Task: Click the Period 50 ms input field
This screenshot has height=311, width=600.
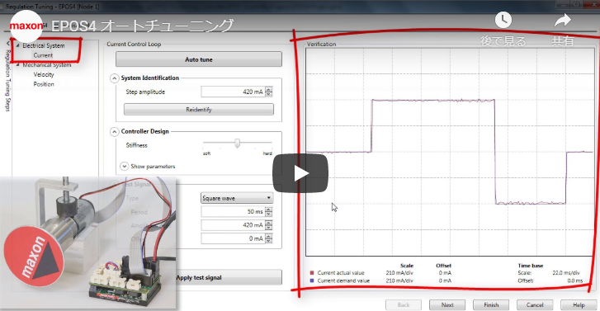Action: (x=233, y=211)
